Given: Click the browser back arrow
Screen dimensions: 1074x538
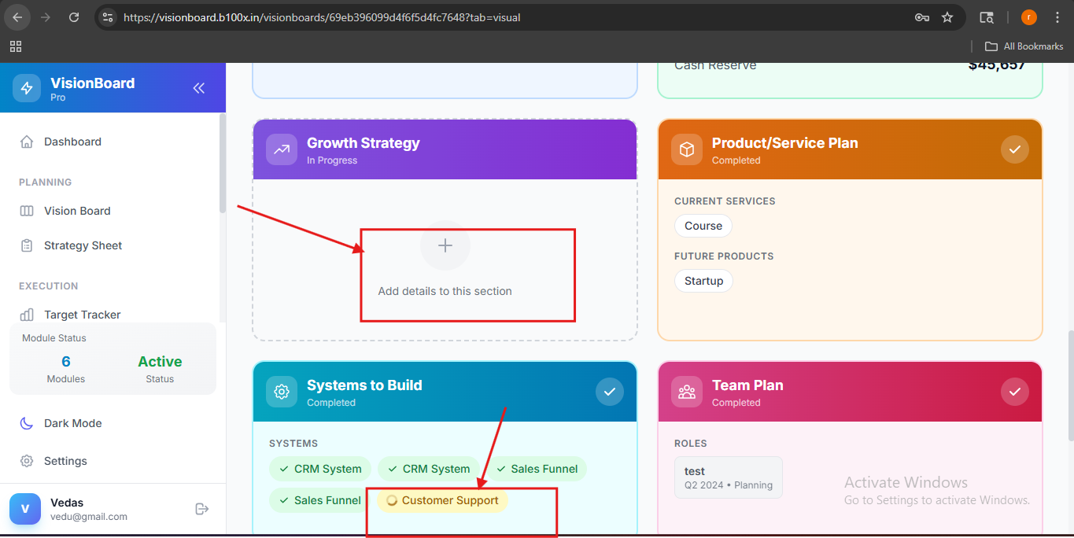Looking at the screenshot, I should (x=17, y=17).
